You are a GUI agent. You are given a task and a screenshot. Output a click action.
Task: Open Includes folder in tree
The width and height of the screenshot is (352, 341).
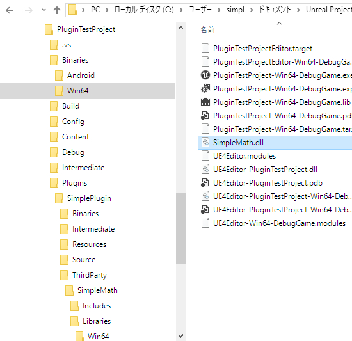click(97, 306)
